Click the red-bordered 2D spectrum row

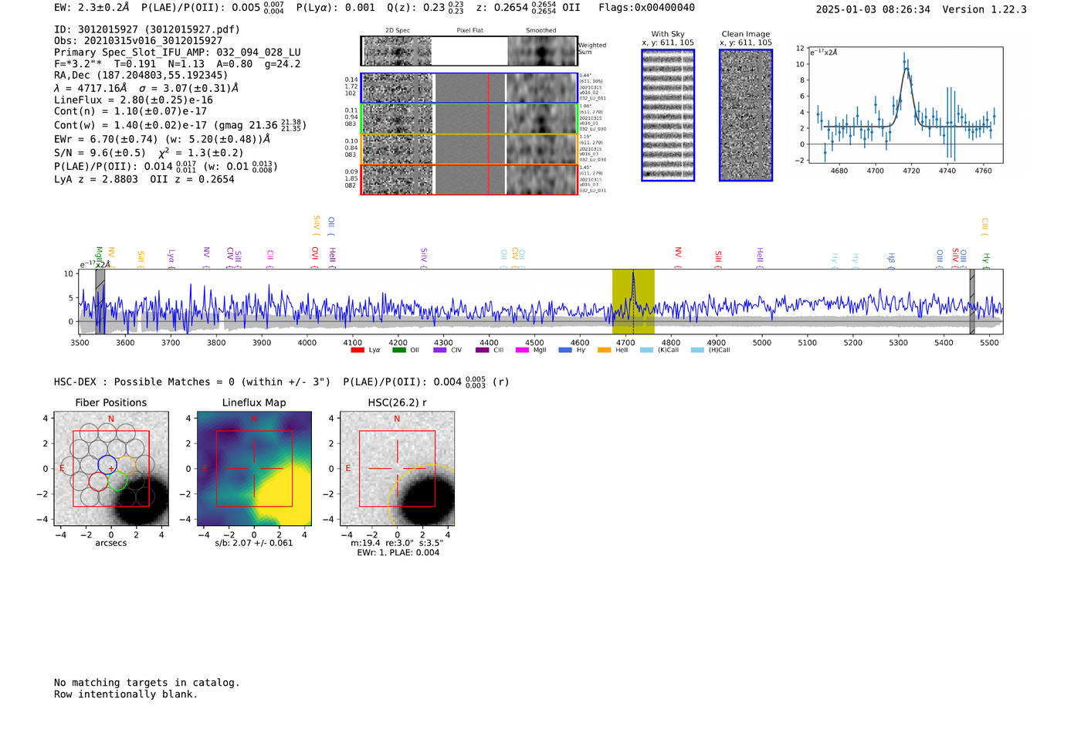tap(469, 179)
